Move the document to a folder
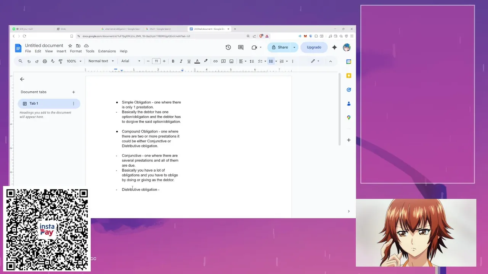Viewport: 488px width, 274px height. click(x=78, y=46)
